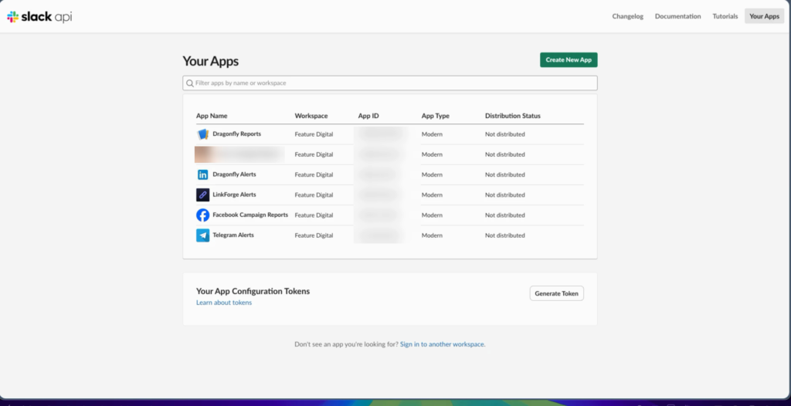This screenshot has height=406, width=791.
Task: Click Feature Digital in Dragonfly Reports row
Action: 314,134
